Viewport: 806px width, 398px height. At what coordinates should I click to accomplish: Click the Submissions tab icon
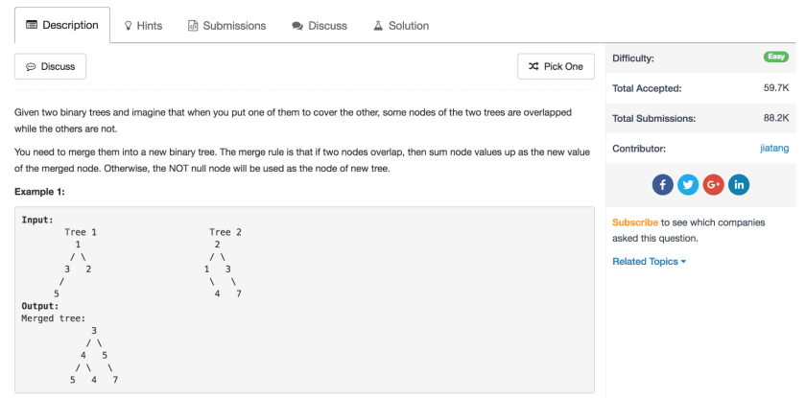pos(193,26)
